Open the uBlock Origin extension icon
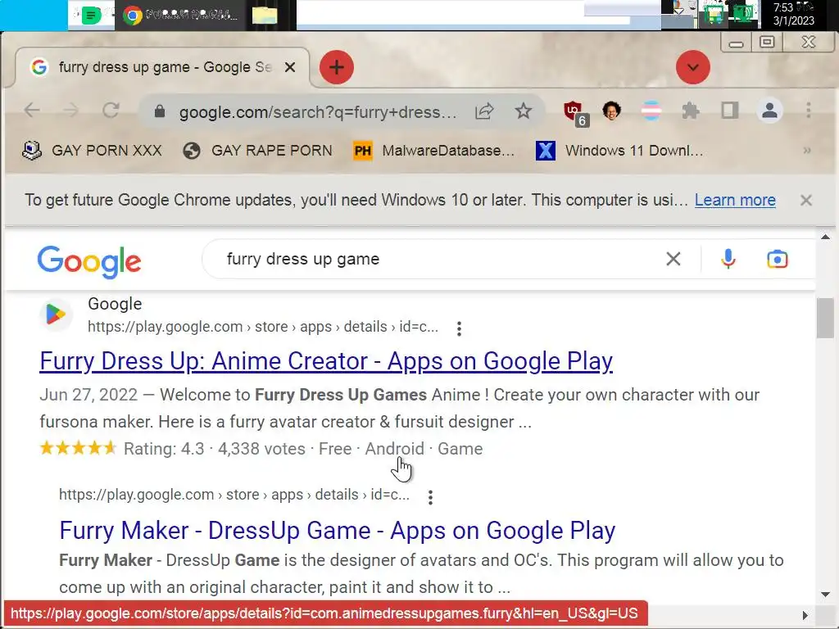The image size is (839, 629). coord(575,112)
